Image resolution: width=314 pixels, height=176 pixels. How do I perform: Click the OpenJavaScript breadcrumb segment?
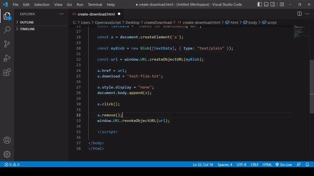(108, 22)
